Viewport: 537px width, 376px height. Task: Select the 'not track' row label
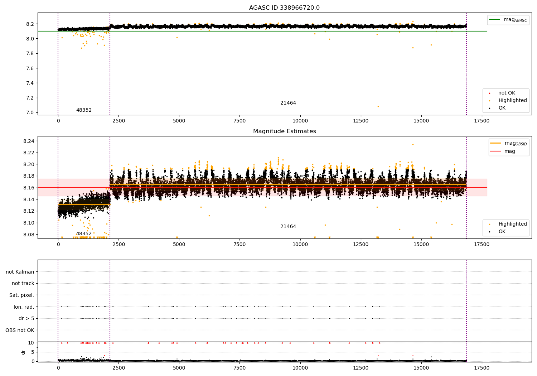(x=23, y=284)
